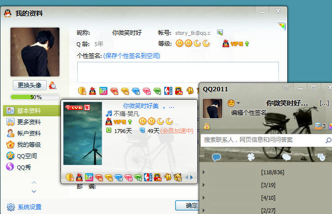The width and height of the screenshot is (332, 214).
Task: Click sidebar down chevron in profile window
Action: pyautogui.click(x=34, y=191)
